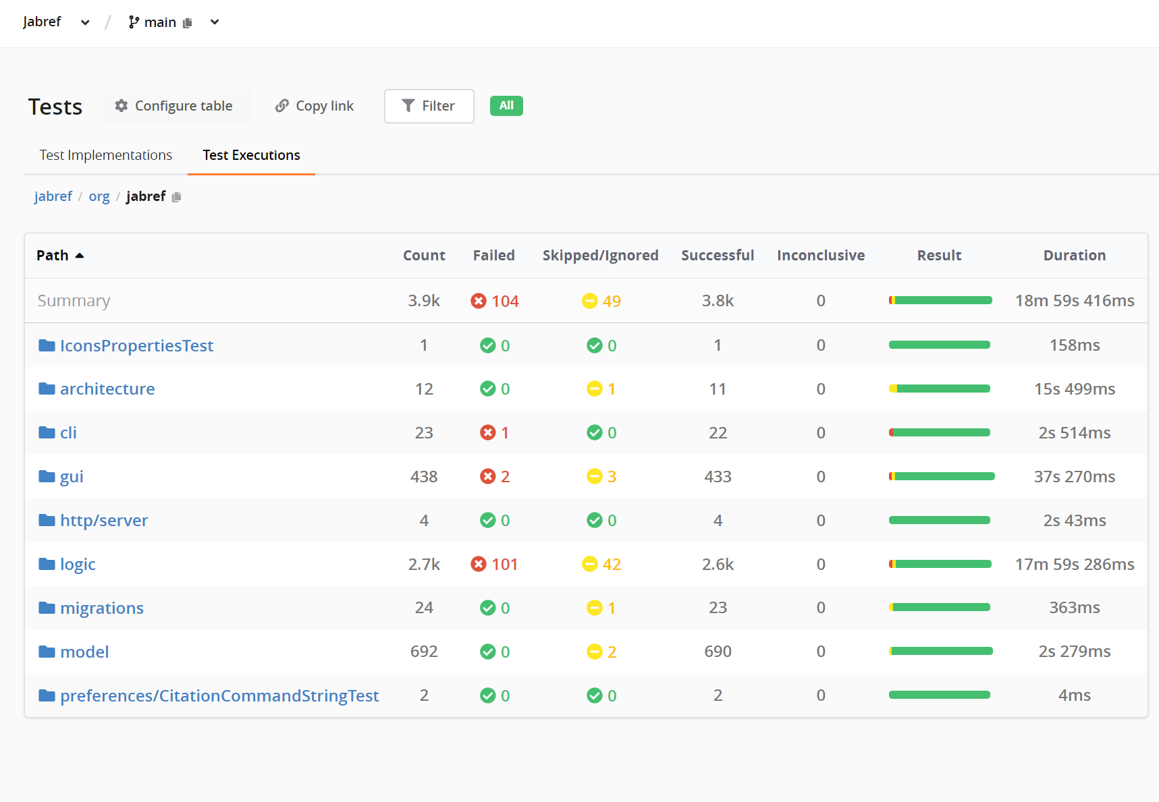Copy branch name icon next to main
Screen dimensions: 1159x802
(x=188, y=23)
